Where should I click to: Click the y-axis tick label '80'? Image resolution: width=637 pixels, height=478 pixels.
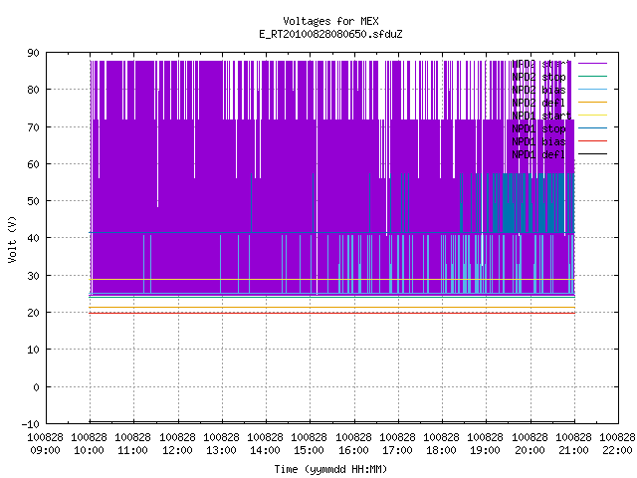[x=33, y=90]
